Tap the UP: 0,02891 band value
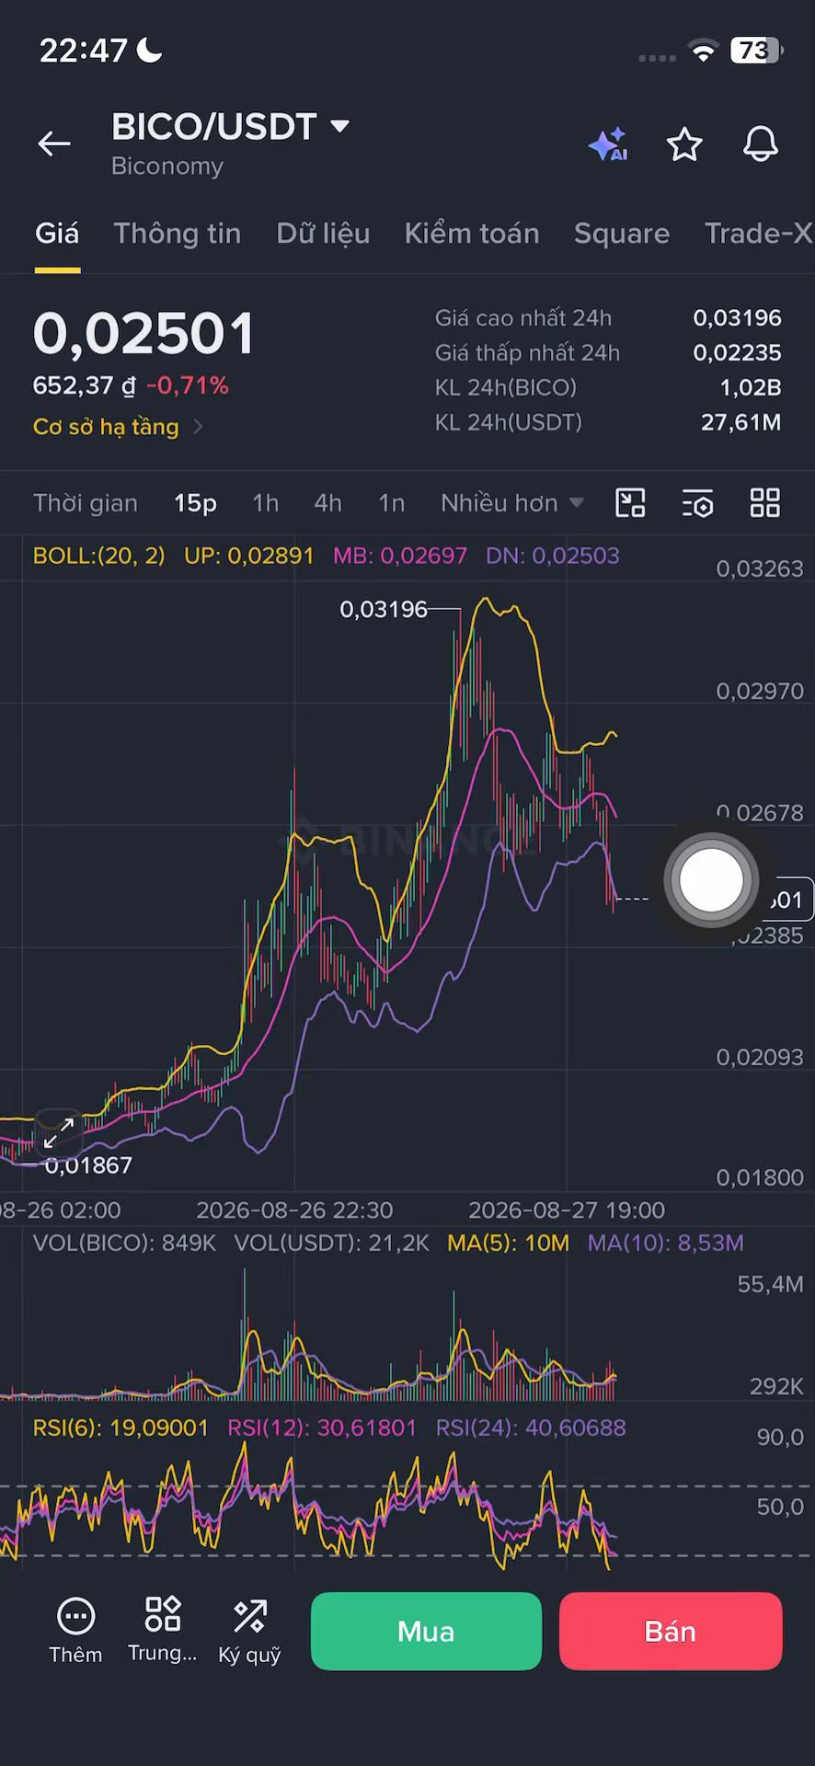 [249, 556]
